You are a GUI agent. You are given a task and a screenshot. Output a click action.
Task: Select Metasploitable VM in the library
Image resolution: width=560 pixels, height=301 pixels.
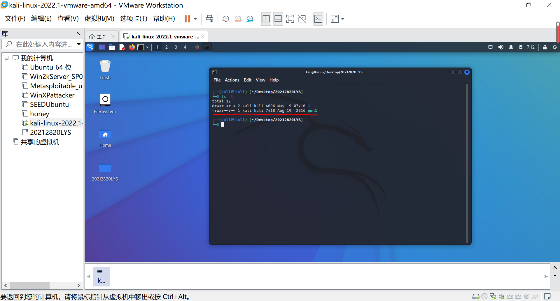(x=52, y=86)
